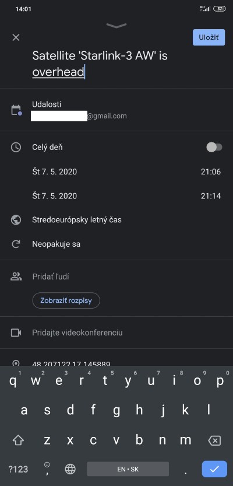Viewport: 233px width, 486px height.
Task: Tap the people icon beside Pridať ľudí
Action: (16, 277)
